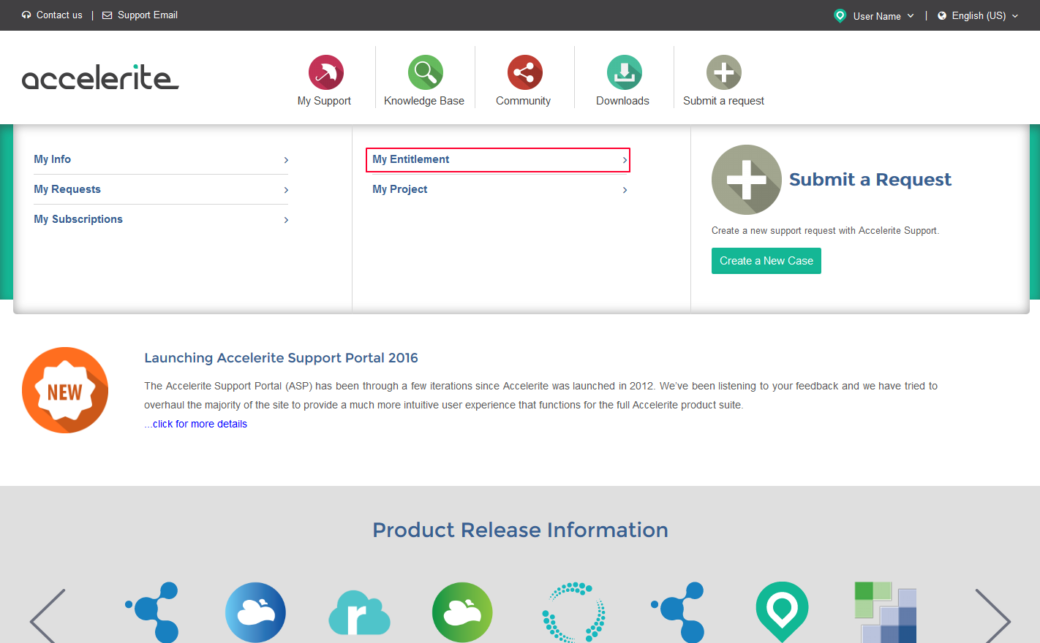Open the English (US) language dropdown
This screenshot has height=643, width=1040.
pyautogui.click(x=985, y=15)
